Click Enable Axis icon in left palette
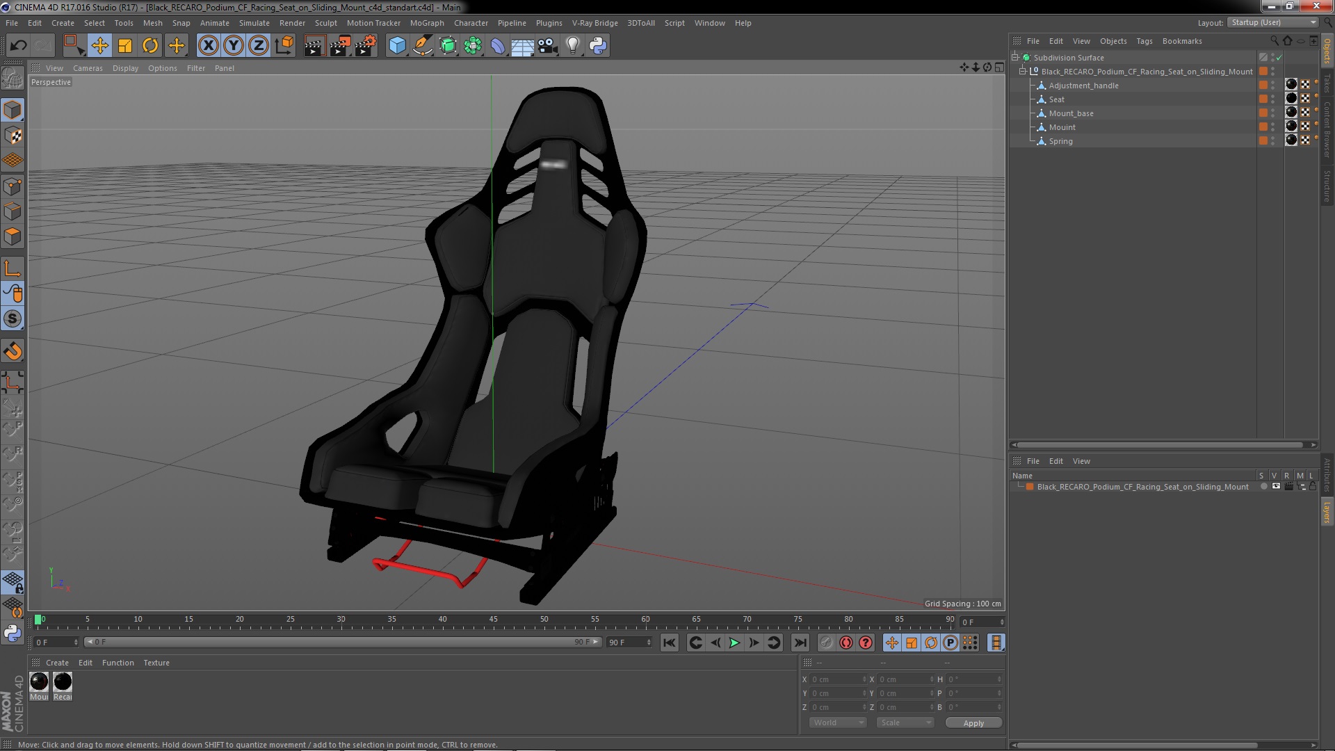This screenshot has width=1335, height=751. click(x=13, y=268)
